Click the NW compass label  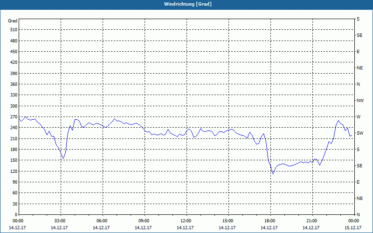pyautogui.click(x=360, y=101)
